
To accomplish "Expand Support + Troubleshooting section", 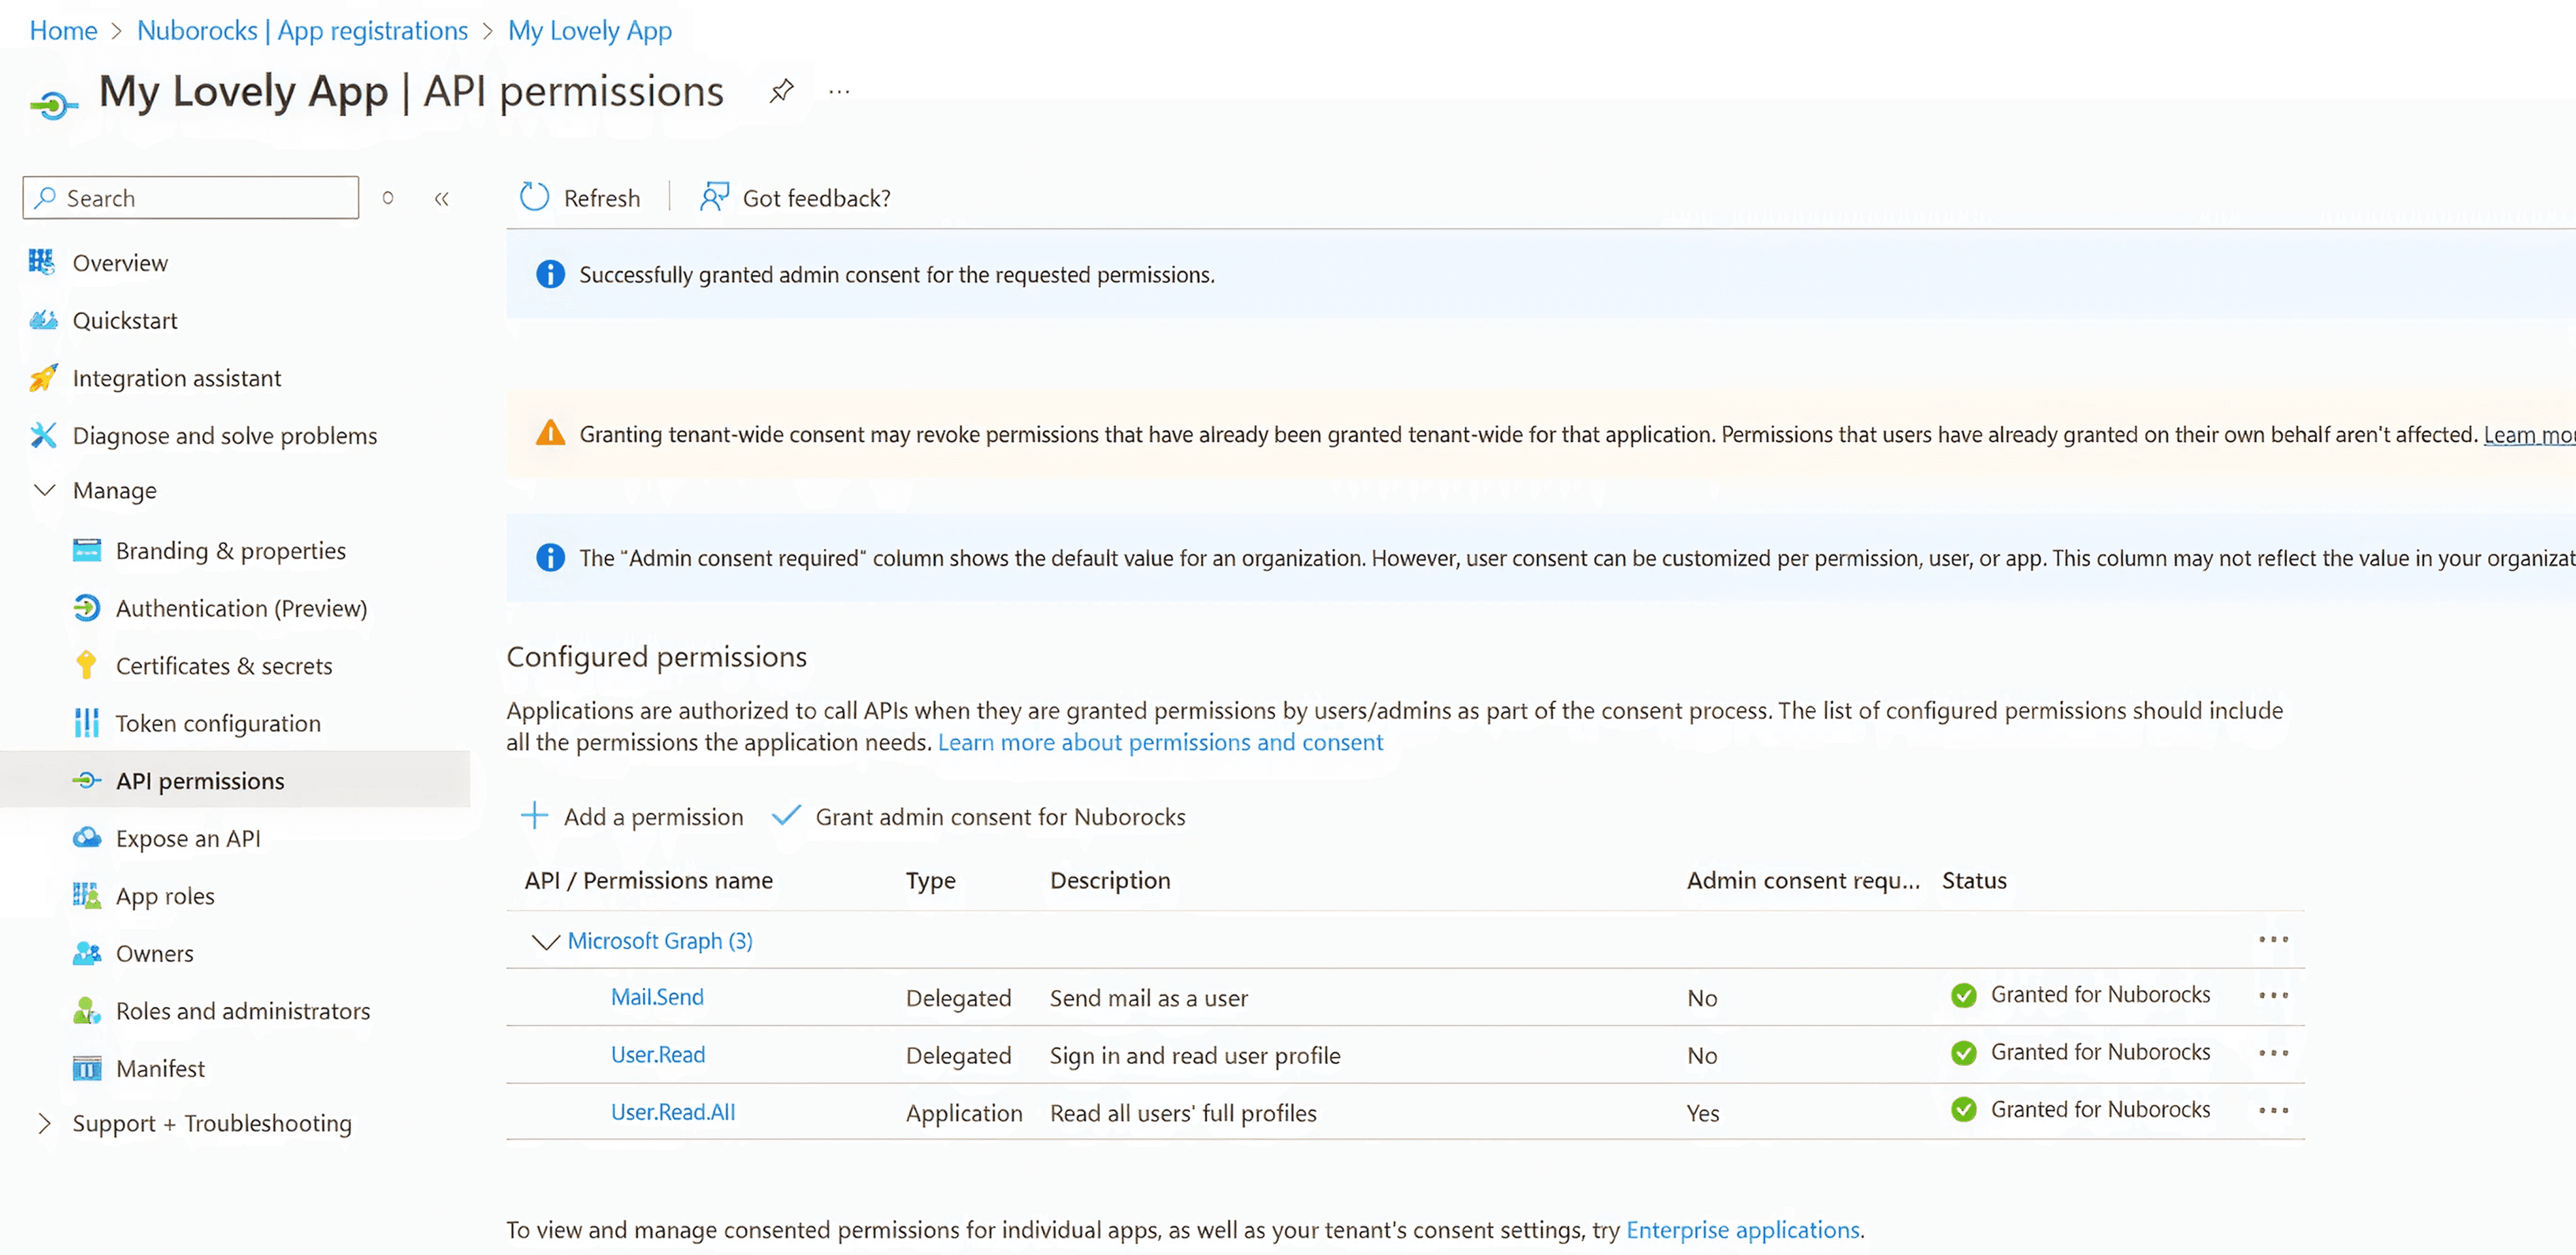I will pos(45,1123).
